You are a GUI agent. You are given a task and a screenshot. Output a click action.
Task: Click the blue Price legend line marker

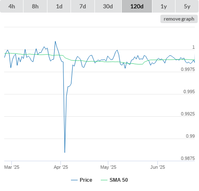[74, 180]
